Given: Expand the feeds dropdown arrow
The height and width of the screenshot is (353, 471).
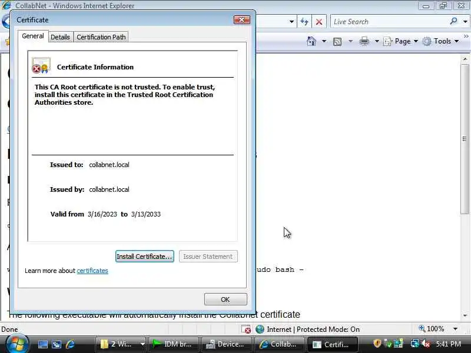Looking at the screenshot, I should coord(350,41).
